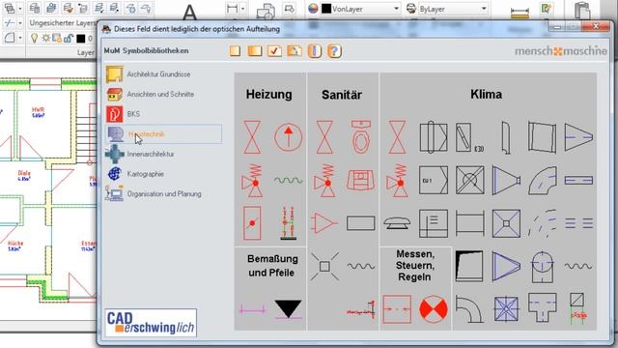Toggle the layer lightbulb on/off icon

tap(35, 39)
